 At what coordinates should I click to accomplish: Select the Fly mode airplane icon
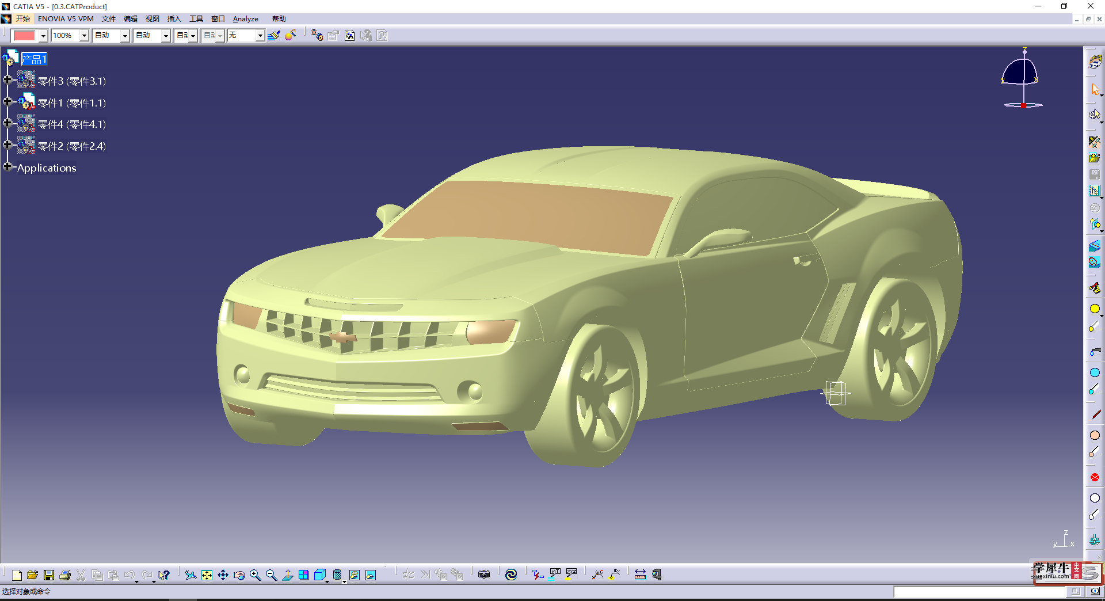click(190, 575)
